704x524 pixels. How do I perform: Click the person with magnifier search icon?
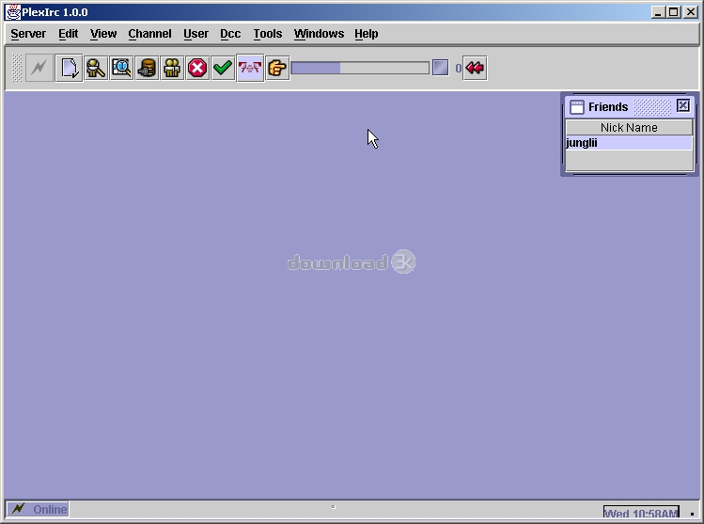(96, 68)
